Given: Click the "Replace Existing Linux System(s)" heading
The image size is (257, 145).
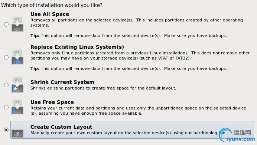Looking at the screenshot, I should pos(77,47).
